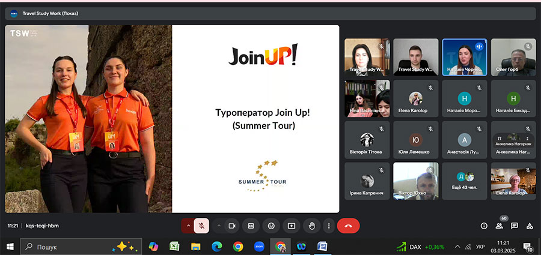The image size is (541, 255).
Task: Click muted mic icon on Юля Лемешко tile
Action: (430, 129)
